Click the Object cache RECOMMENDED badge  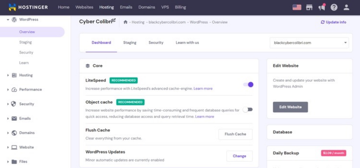[x=130, y=102]
